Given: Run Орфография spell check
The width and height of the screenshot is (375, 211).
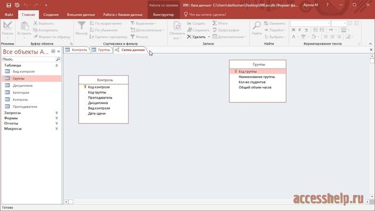Looking at the screenshot, I should (x=226, y=30).
